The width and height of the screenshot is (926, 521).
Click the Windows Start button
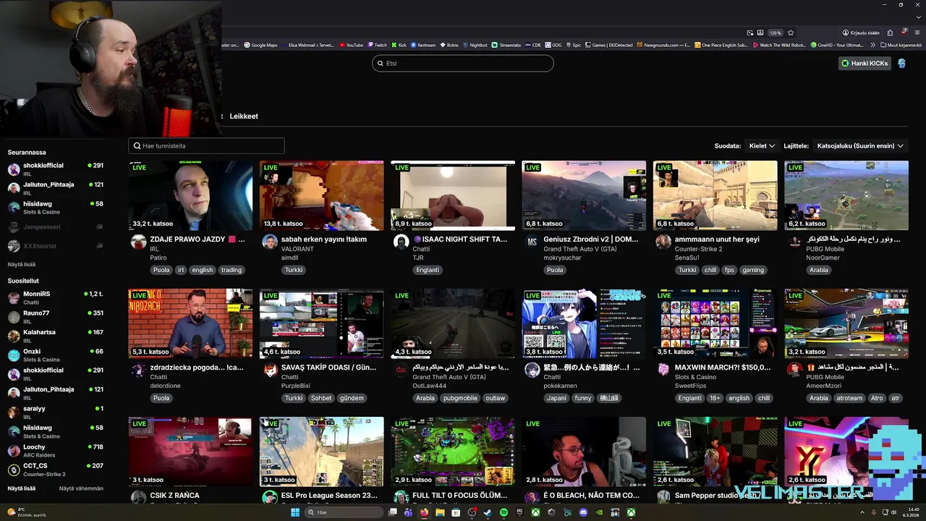pos(295,512)
